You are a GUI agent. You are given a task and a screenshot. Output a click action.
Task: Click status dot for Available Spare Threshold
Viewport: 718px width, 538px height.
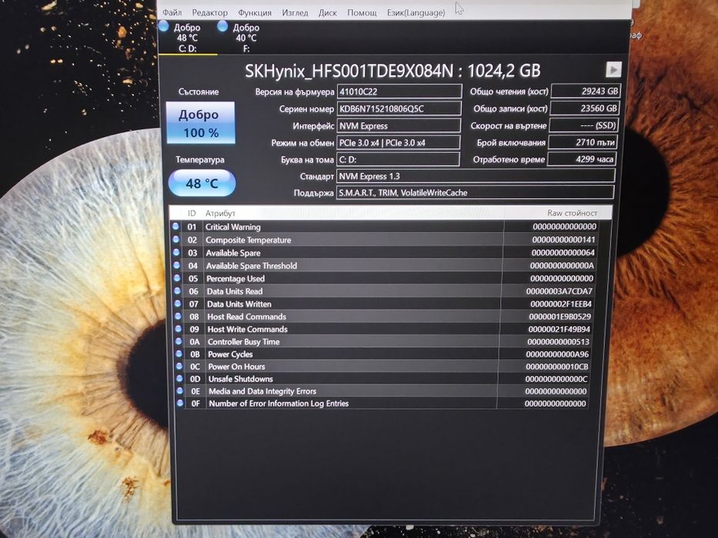pos(177,265)
